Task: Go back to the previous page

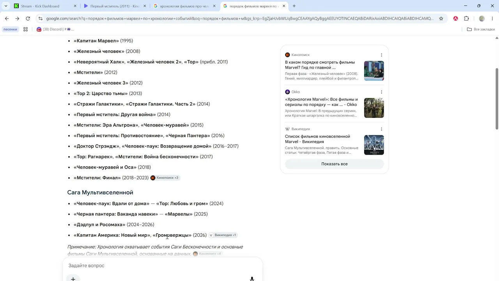Action: point(7,18)
